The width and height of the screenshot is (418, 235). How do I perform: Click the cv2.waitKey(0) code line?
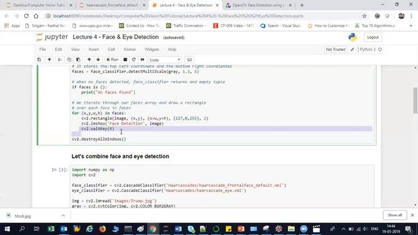pyautogui.click(x=98, y=129)
